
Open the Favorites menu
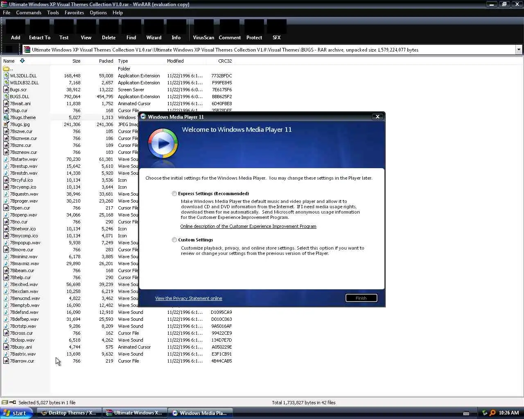74,13
